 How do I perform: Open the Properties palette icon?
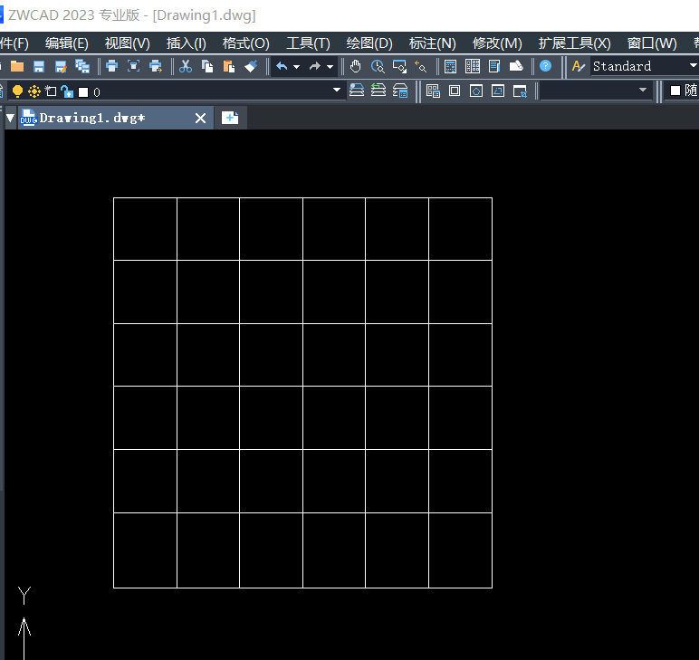[x=450, y=66]
